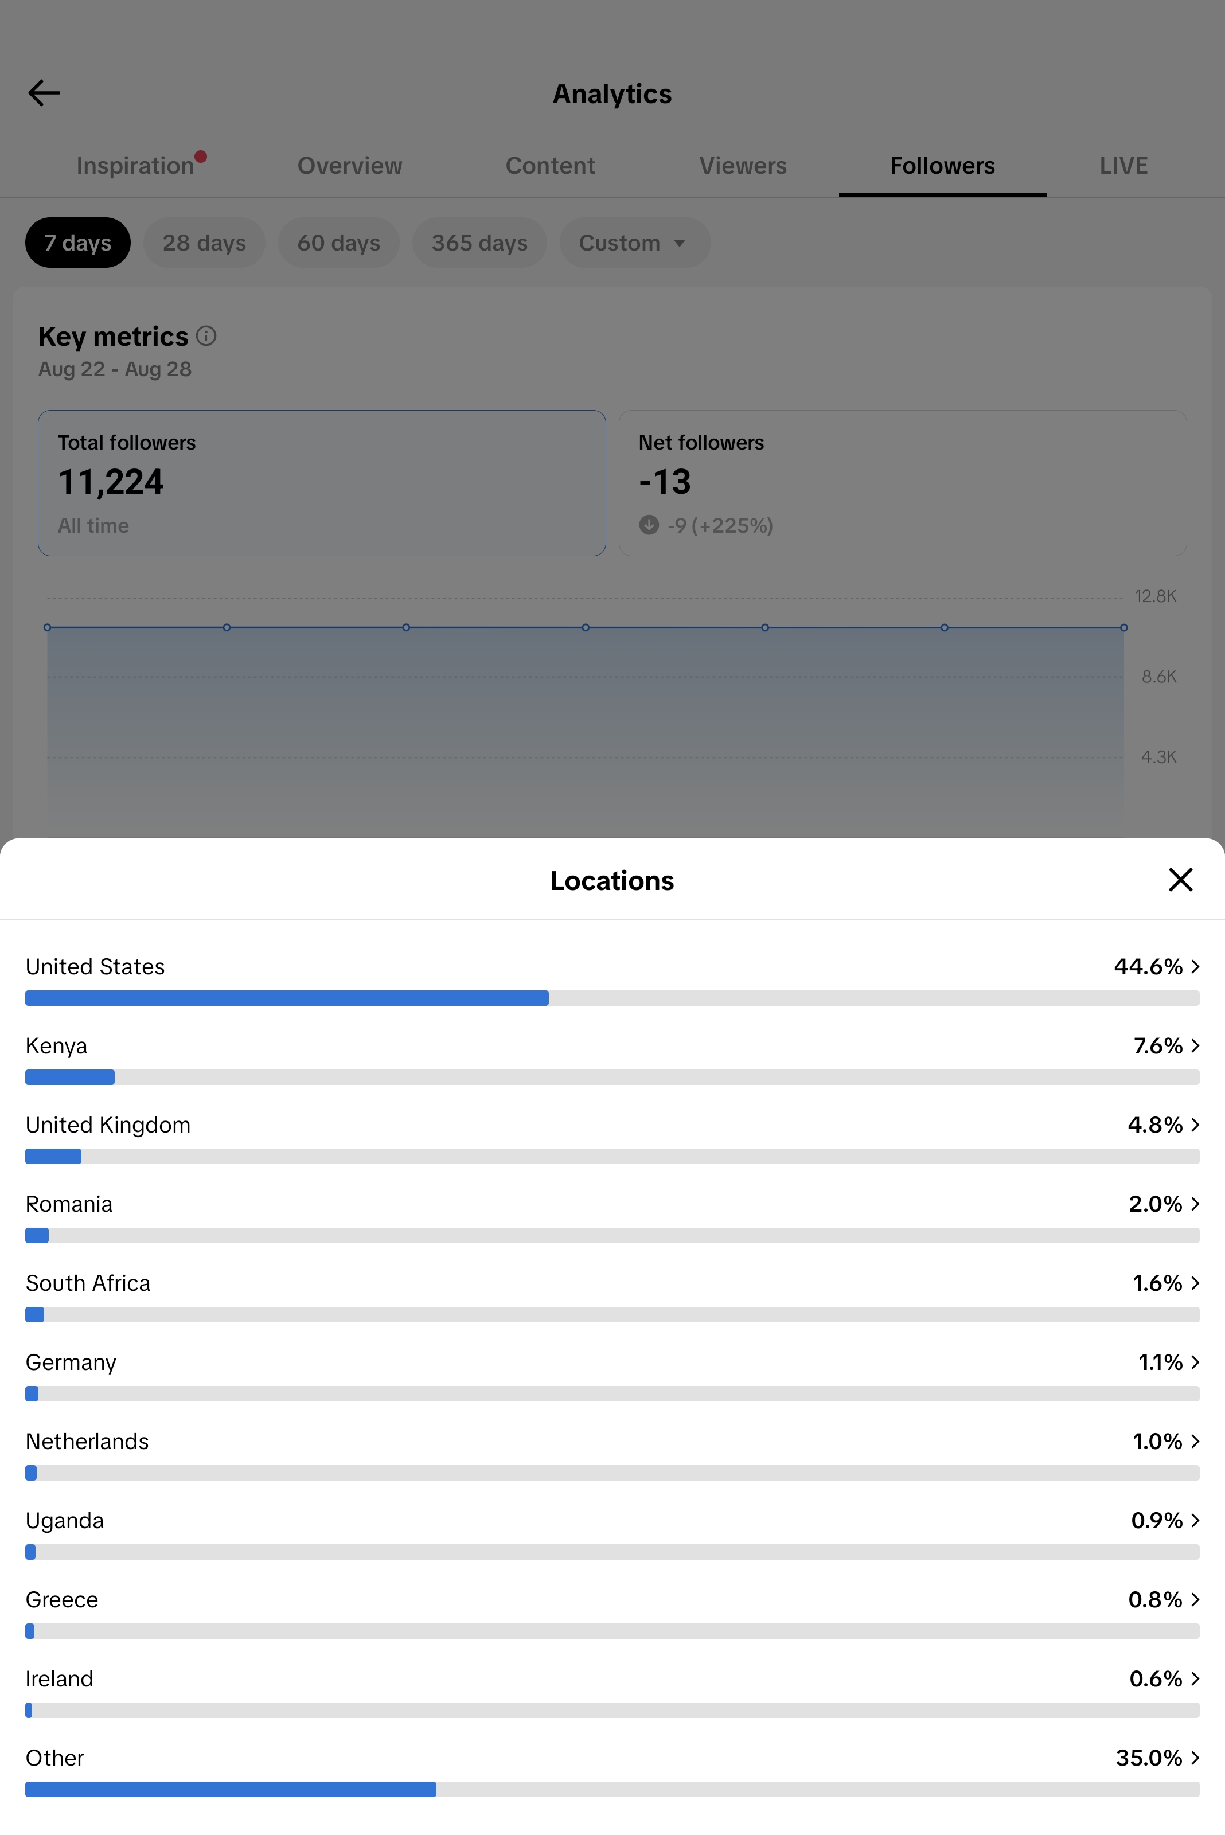This screenshot has width=1225, height=1835.
Task: Click the last data point on chart
Action: (1123, 627)
